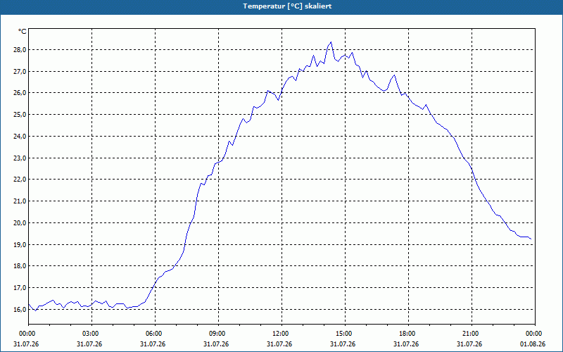
Task: Click the 19,0 y-axis label
Action: [20, 244]
